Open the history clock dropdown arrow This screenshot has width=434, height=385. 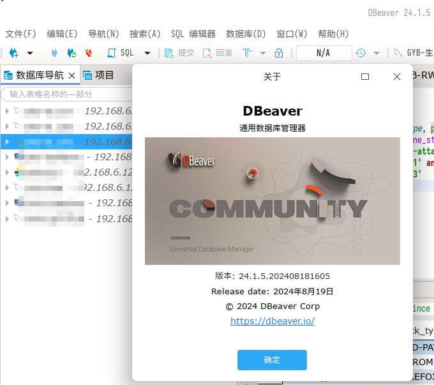[377, 53]
